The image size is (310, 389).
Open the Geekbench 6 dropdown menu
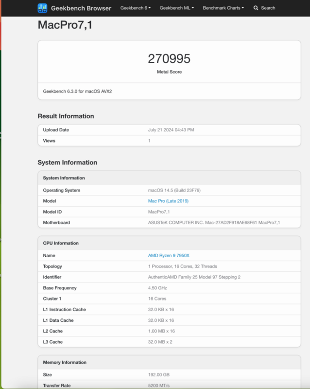pyautogui.click(x=136, y=8)
